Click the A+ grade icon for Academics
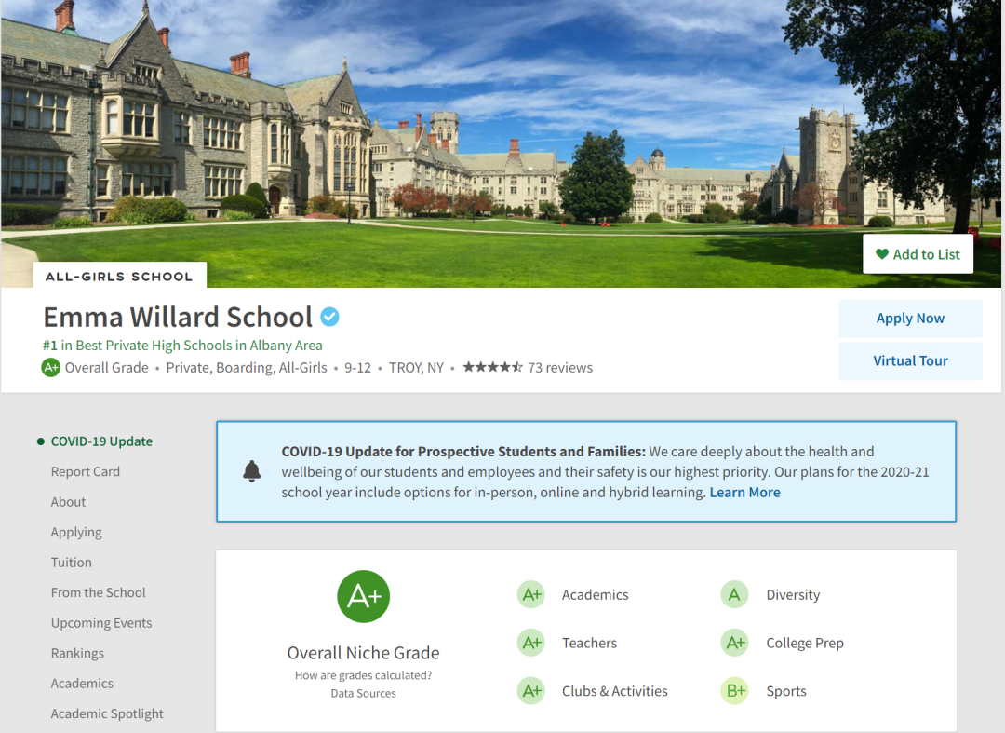This screenshot has height=733, width=1005. 531,594
